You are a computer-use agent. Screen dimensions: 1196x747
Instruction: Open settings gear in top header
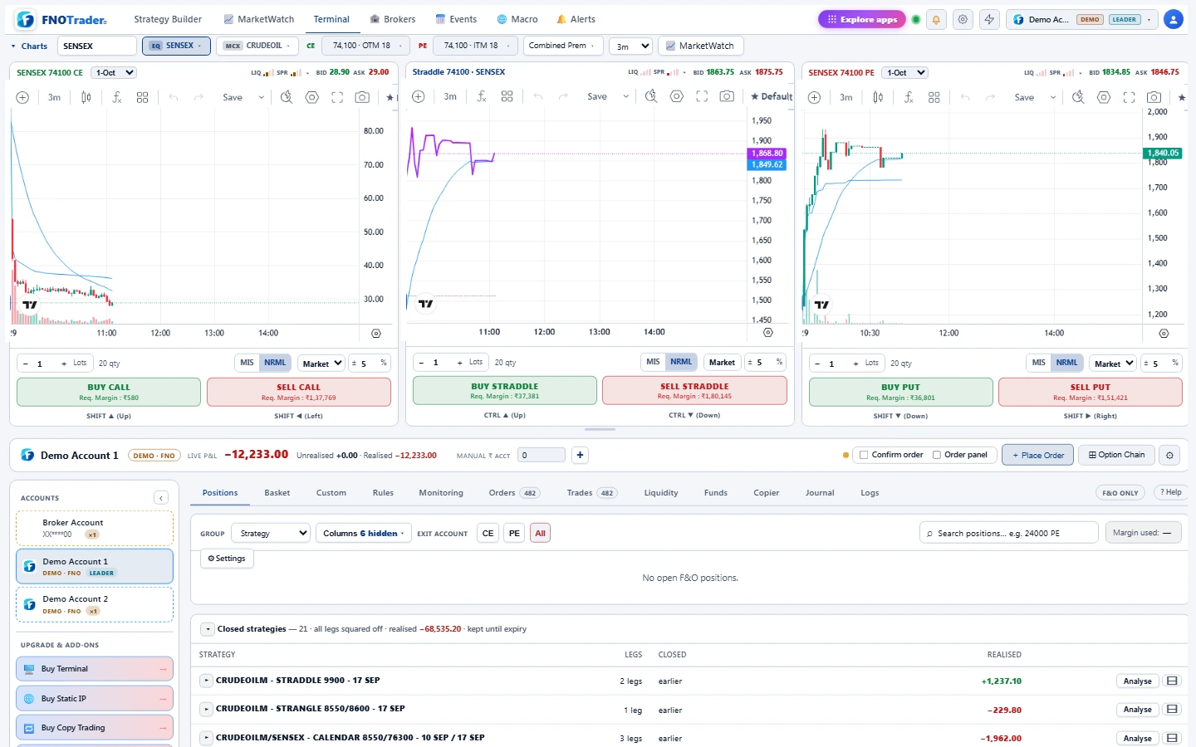963,20
